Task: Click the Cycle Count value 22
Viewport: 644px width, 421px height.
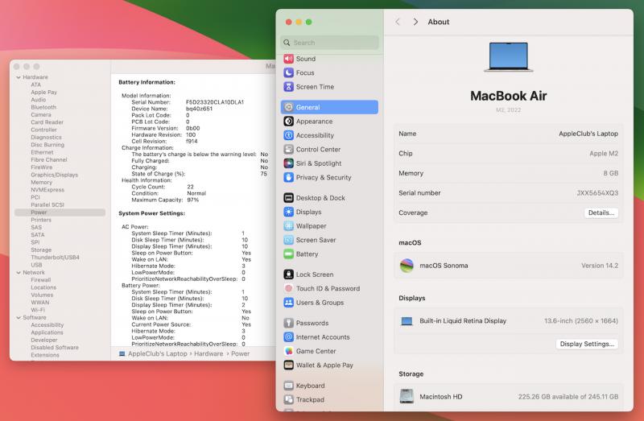Action: pos(190,187)
